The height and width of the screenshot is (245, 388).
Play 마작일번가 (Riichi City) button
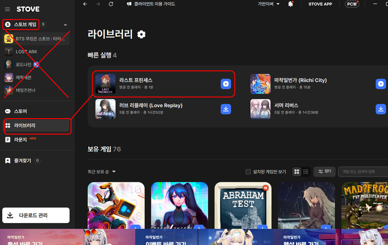[381, 84]
